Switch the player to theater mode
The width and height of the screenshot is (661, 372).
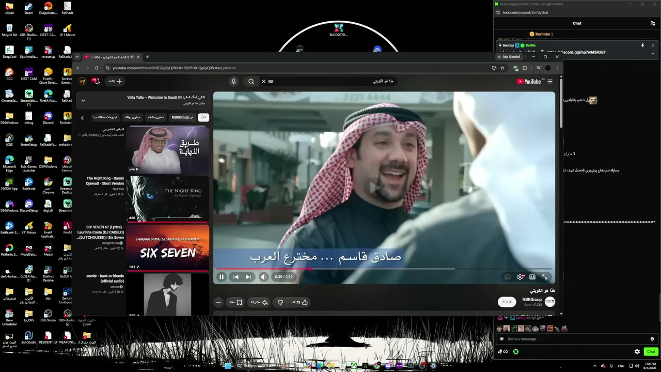[x=532, y=277]
